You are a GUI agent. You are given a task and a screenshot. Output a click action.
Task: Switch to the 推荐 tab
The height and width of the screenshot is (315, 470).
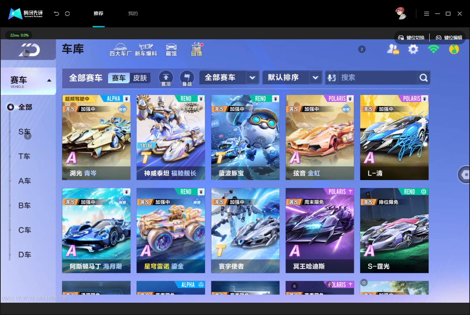pyautogui.click(x=99, y=13)
